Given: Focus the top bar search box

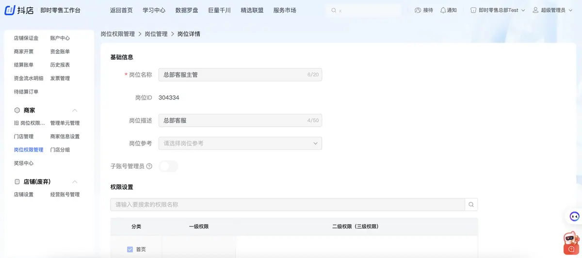Looking at the screenshot, I should 364,10.
